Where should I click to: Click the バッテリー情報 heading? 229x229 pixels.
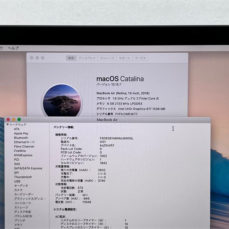click(64, 127)
